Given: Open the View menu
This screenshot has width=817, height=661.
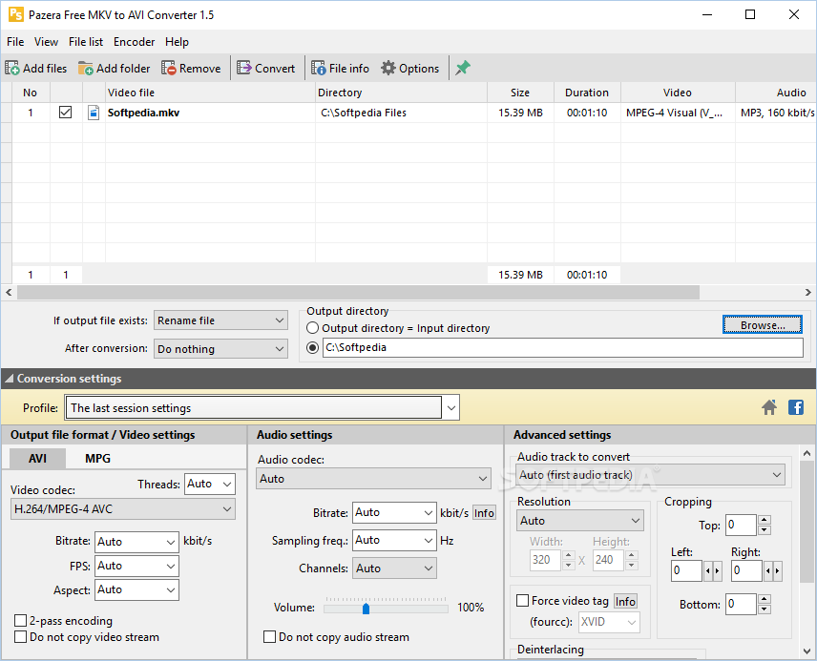Looking at the screenshot, I should point(46,42).
